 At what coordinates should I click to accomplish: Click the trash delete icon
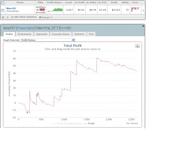point(3,17)
